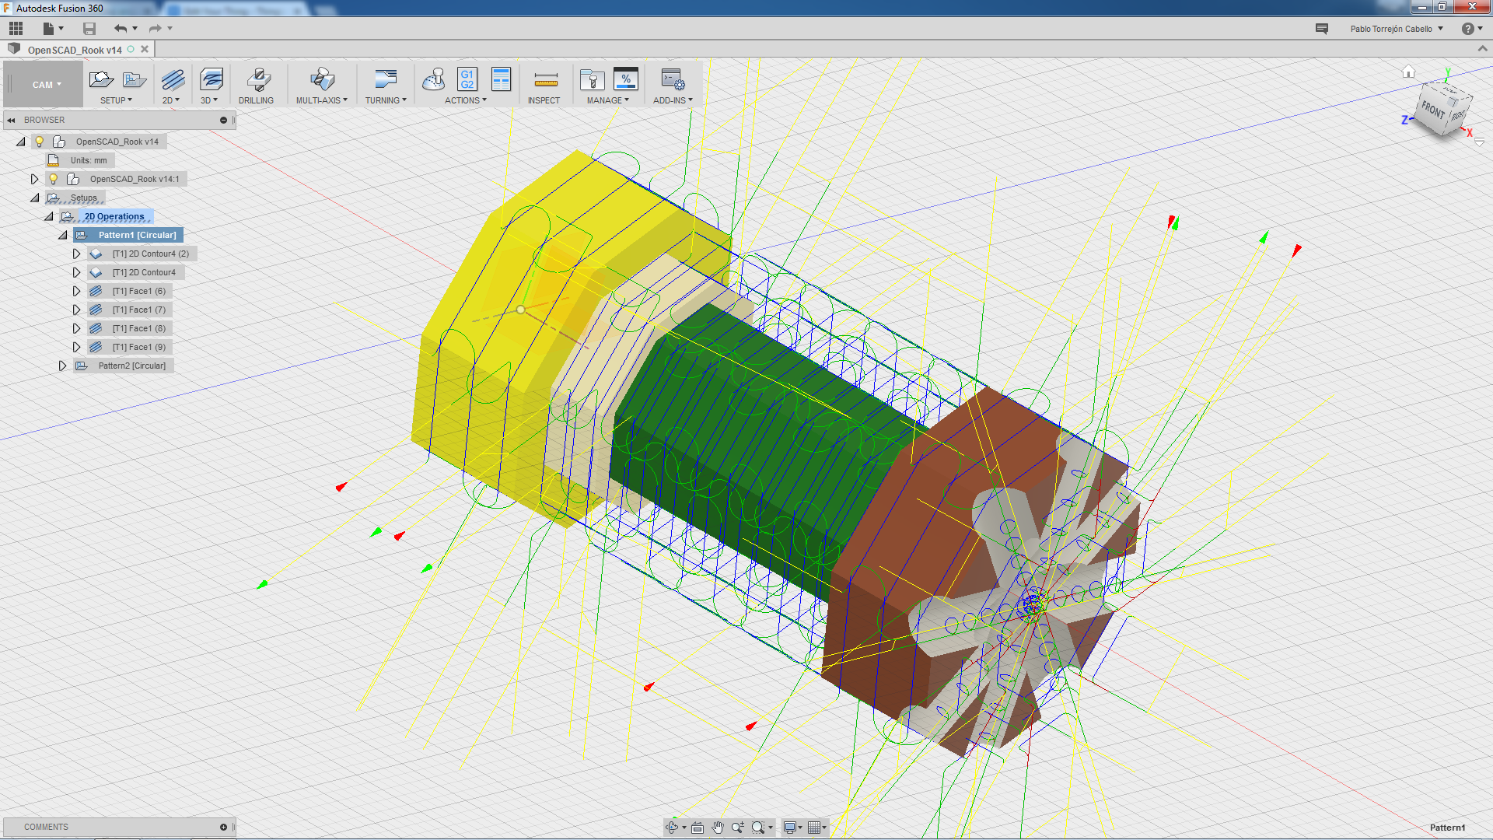Screen dimensions: 1493x840
Task: Select the Turning operation icon
Action: 386,79
